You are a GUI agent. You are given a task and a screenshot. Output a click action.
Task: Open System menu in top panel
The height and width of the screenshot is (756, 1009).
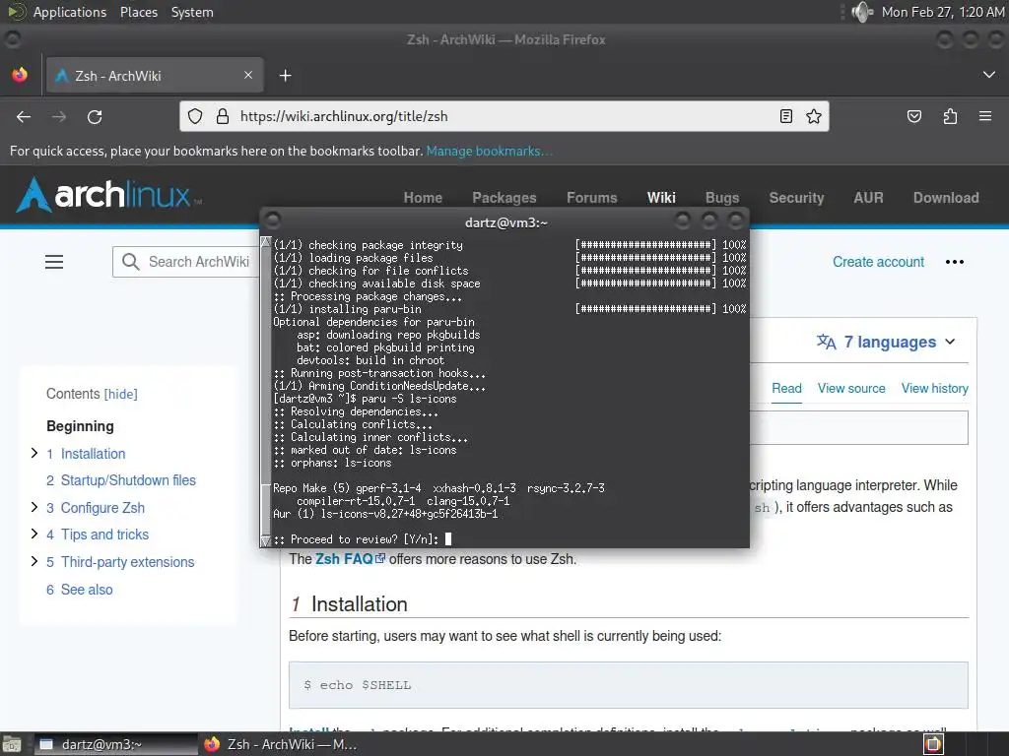pos(192,12)
